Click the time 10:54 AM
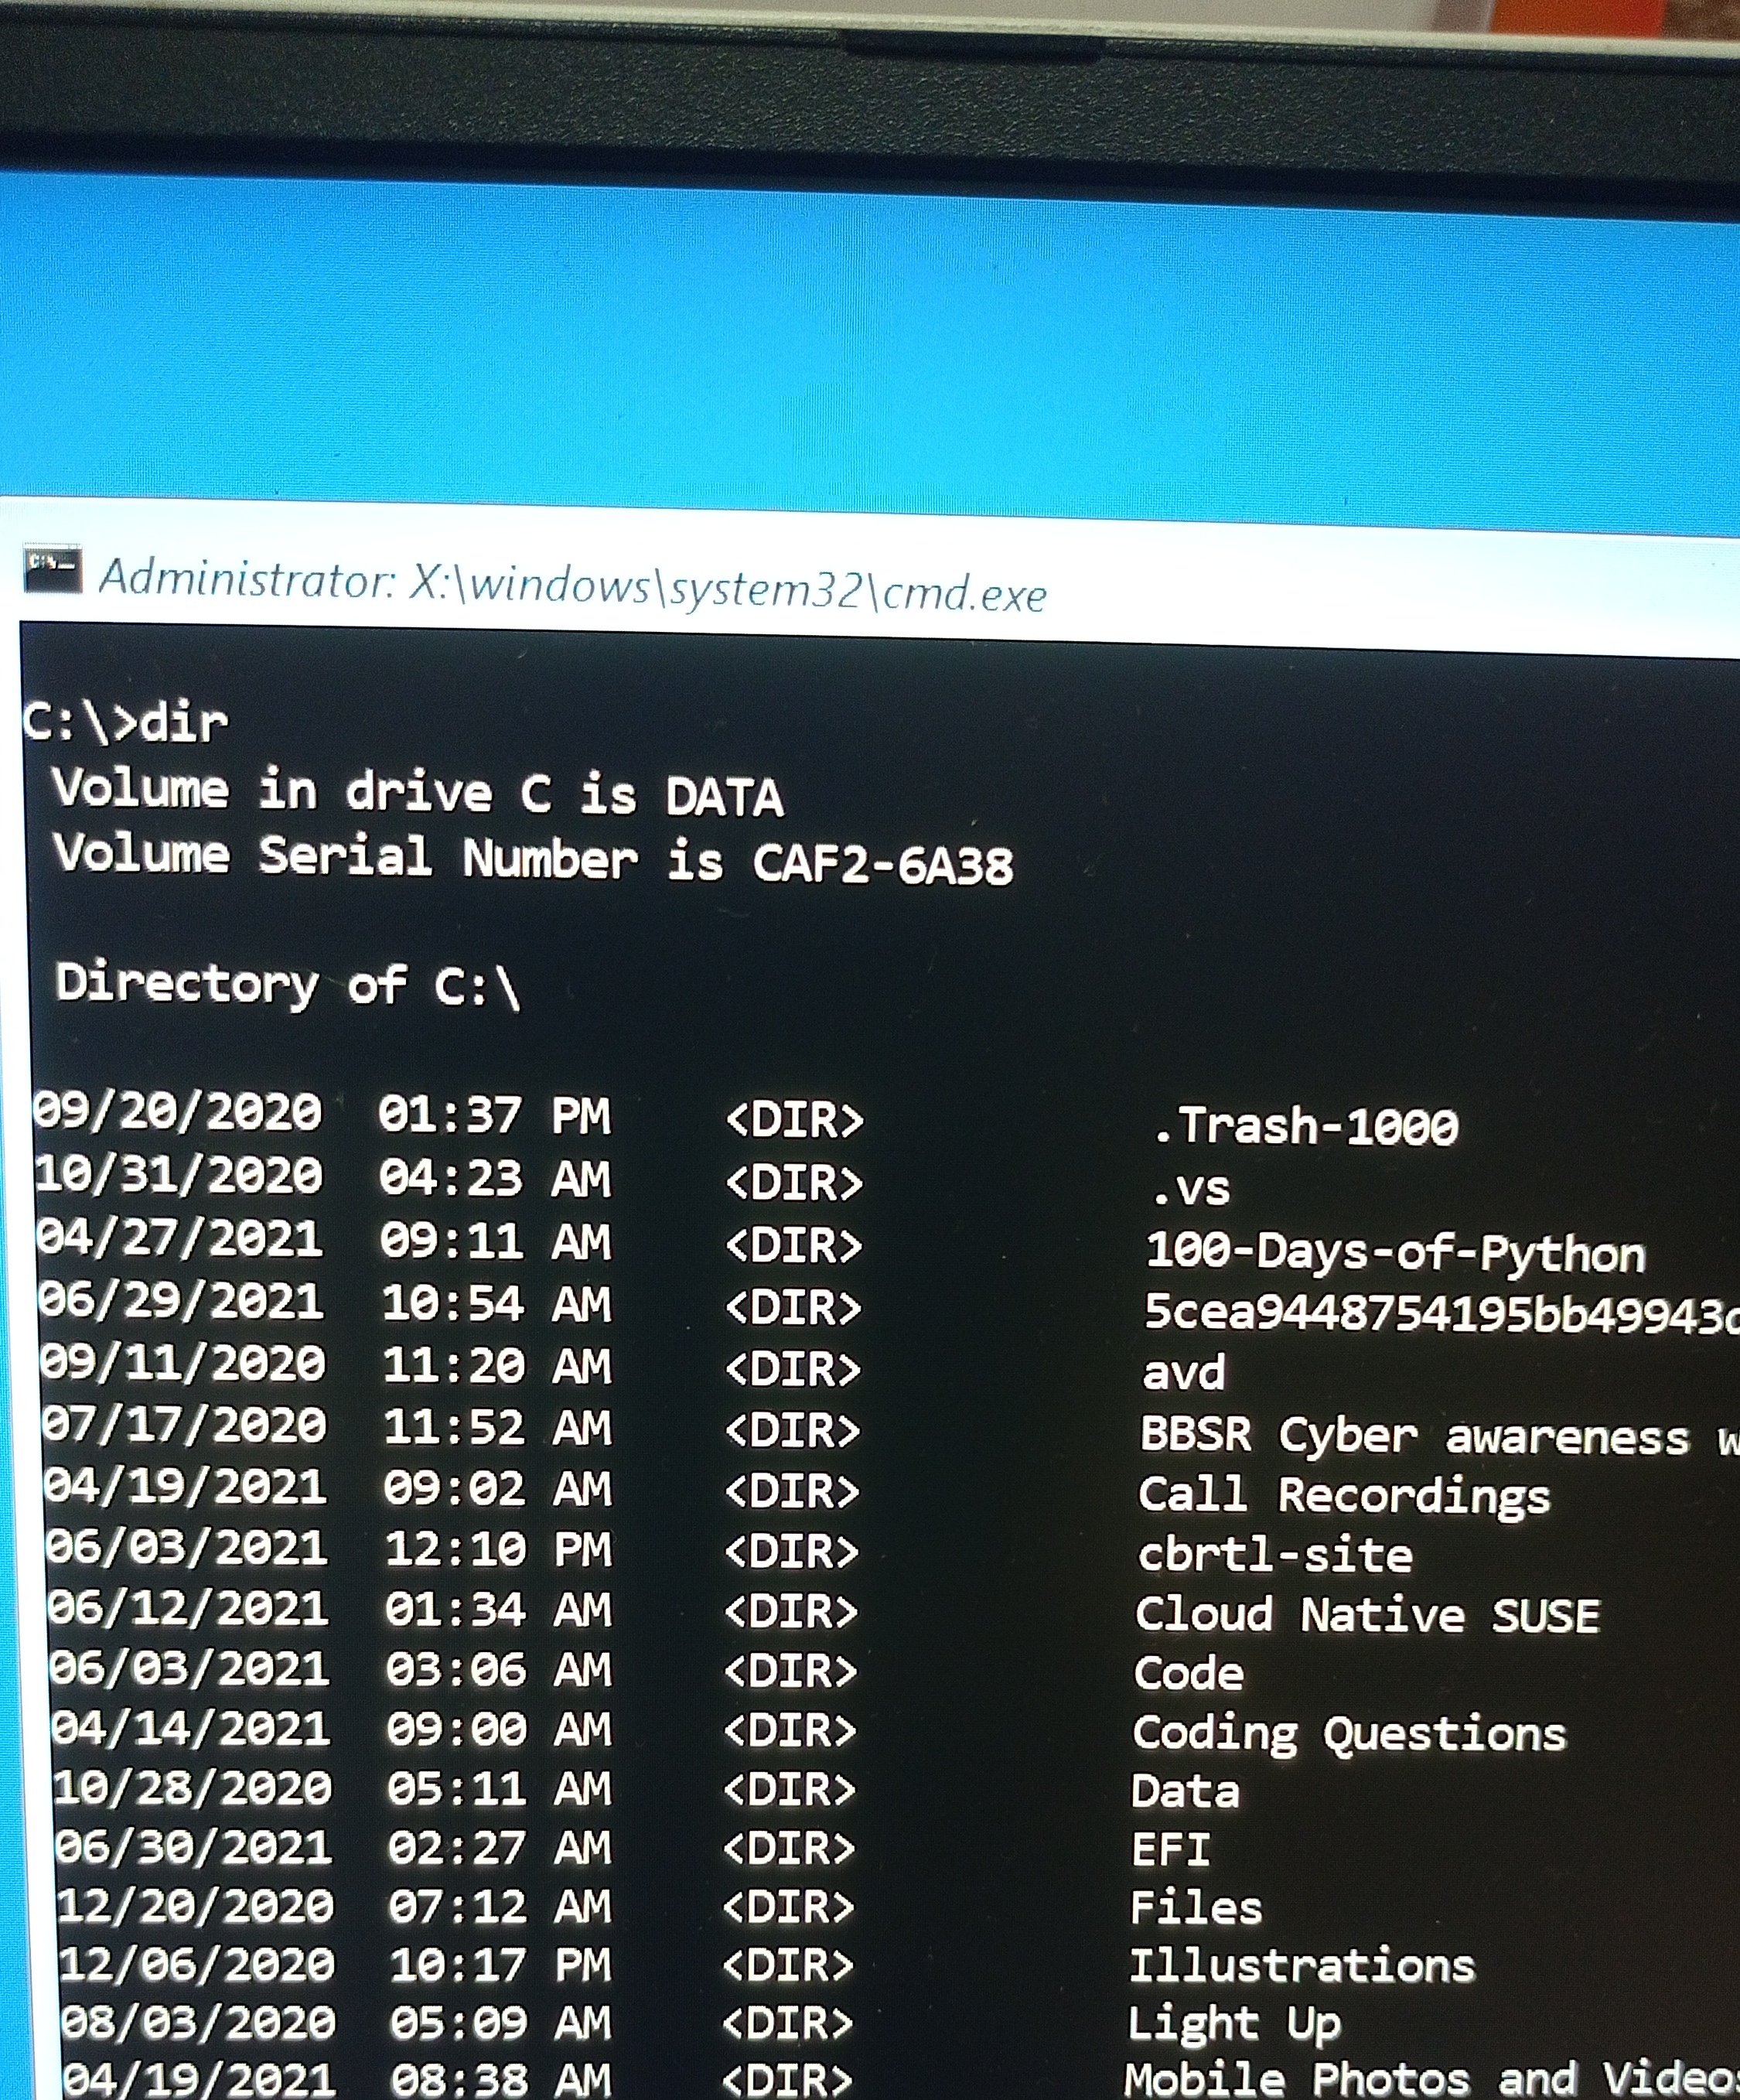Viewport: 1740px width, 2100px height. 496,1305
